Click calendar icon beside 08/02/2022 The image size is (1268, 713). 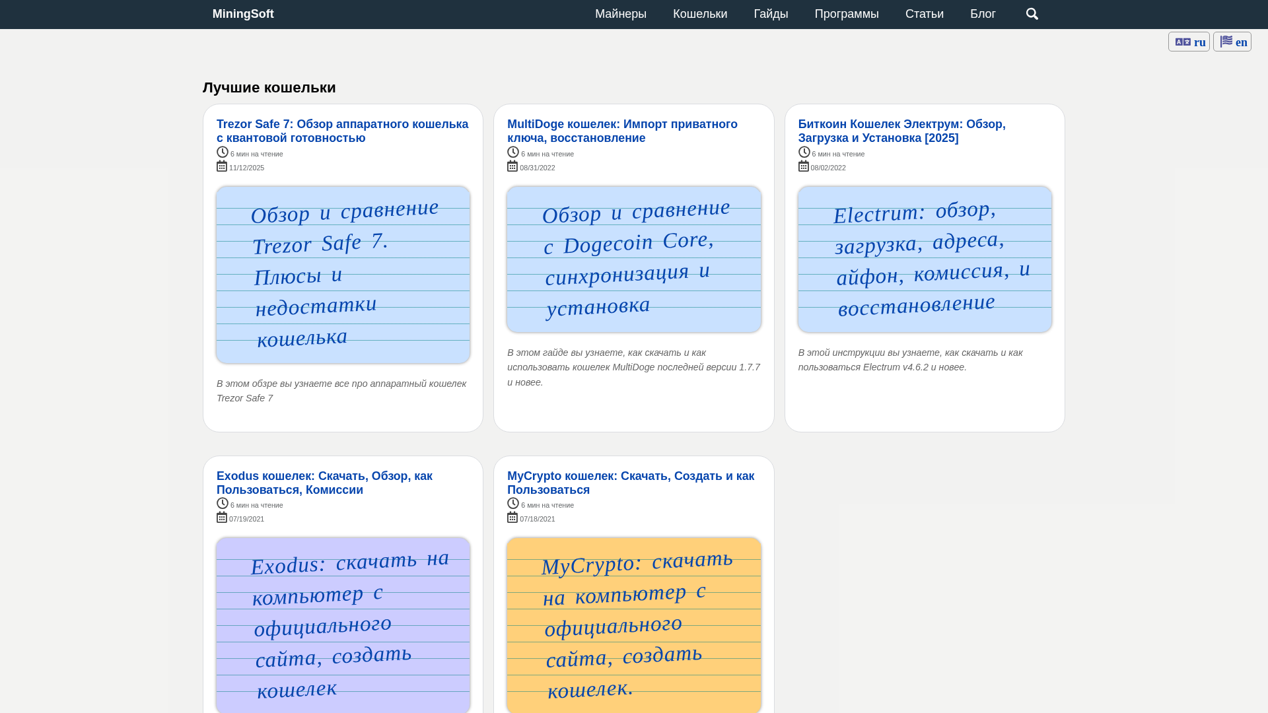click(x=804, y=166)
